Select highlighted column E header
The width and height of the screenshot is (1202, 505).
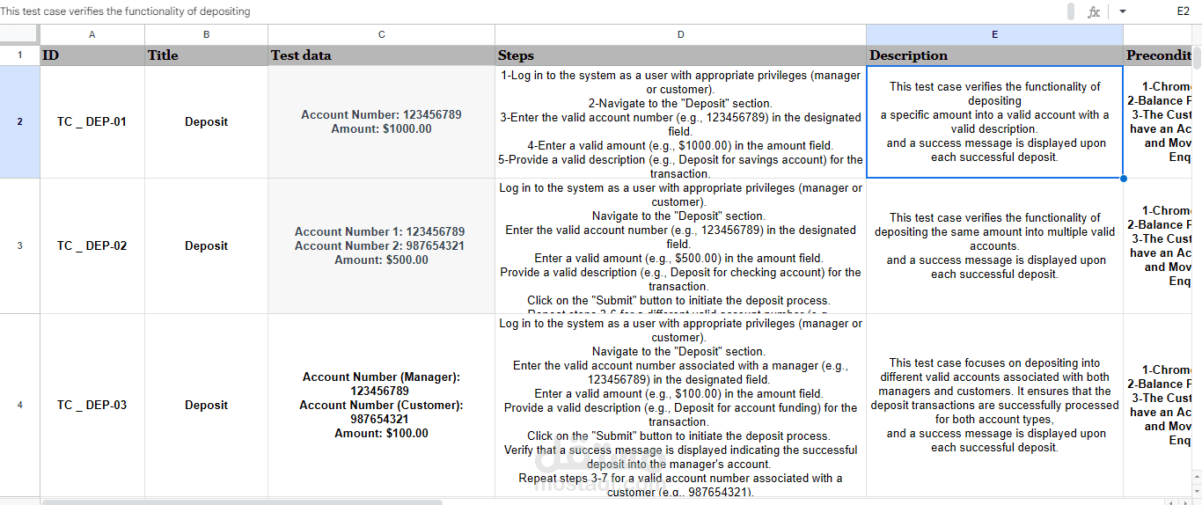[x=995, y=34]
